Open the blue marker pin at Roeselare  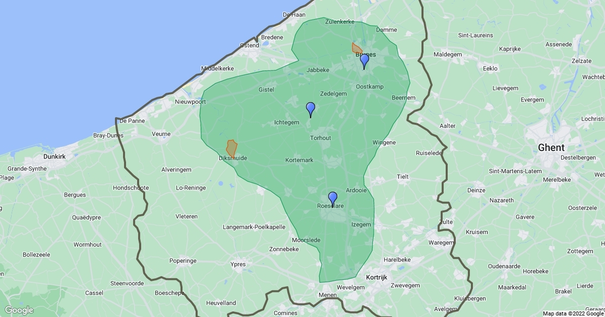333,198
